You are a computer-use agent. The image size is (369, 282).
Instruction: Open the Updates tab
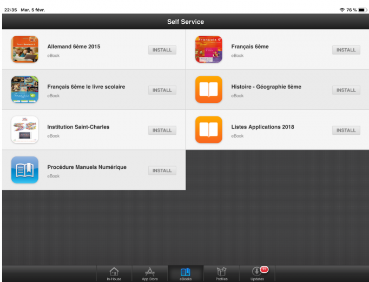click(x=257, y=274)
